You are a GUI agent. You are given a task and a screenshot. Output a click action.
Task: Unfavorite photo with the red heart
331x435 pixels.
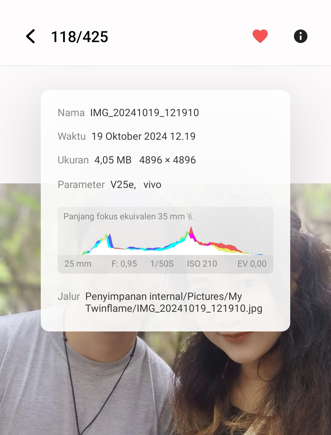260,36
